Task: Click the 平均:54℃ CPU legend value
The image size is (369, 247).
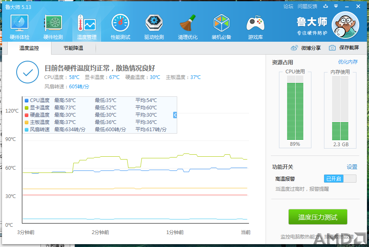Action: click(146, 100)
